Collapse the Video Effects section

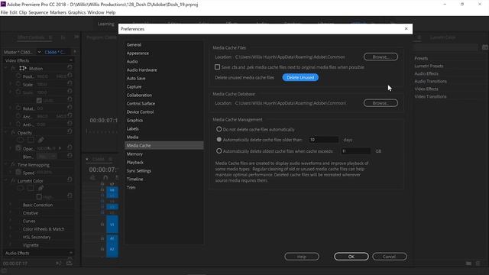point(71,60)
